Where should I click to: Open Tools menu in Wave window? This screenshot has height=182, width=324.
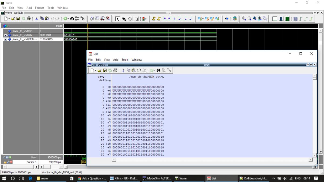tap(51, 8)
